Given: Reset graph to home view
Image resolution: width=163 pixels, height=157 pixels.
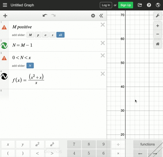Looking at the screenshot, I should point(158,44).
